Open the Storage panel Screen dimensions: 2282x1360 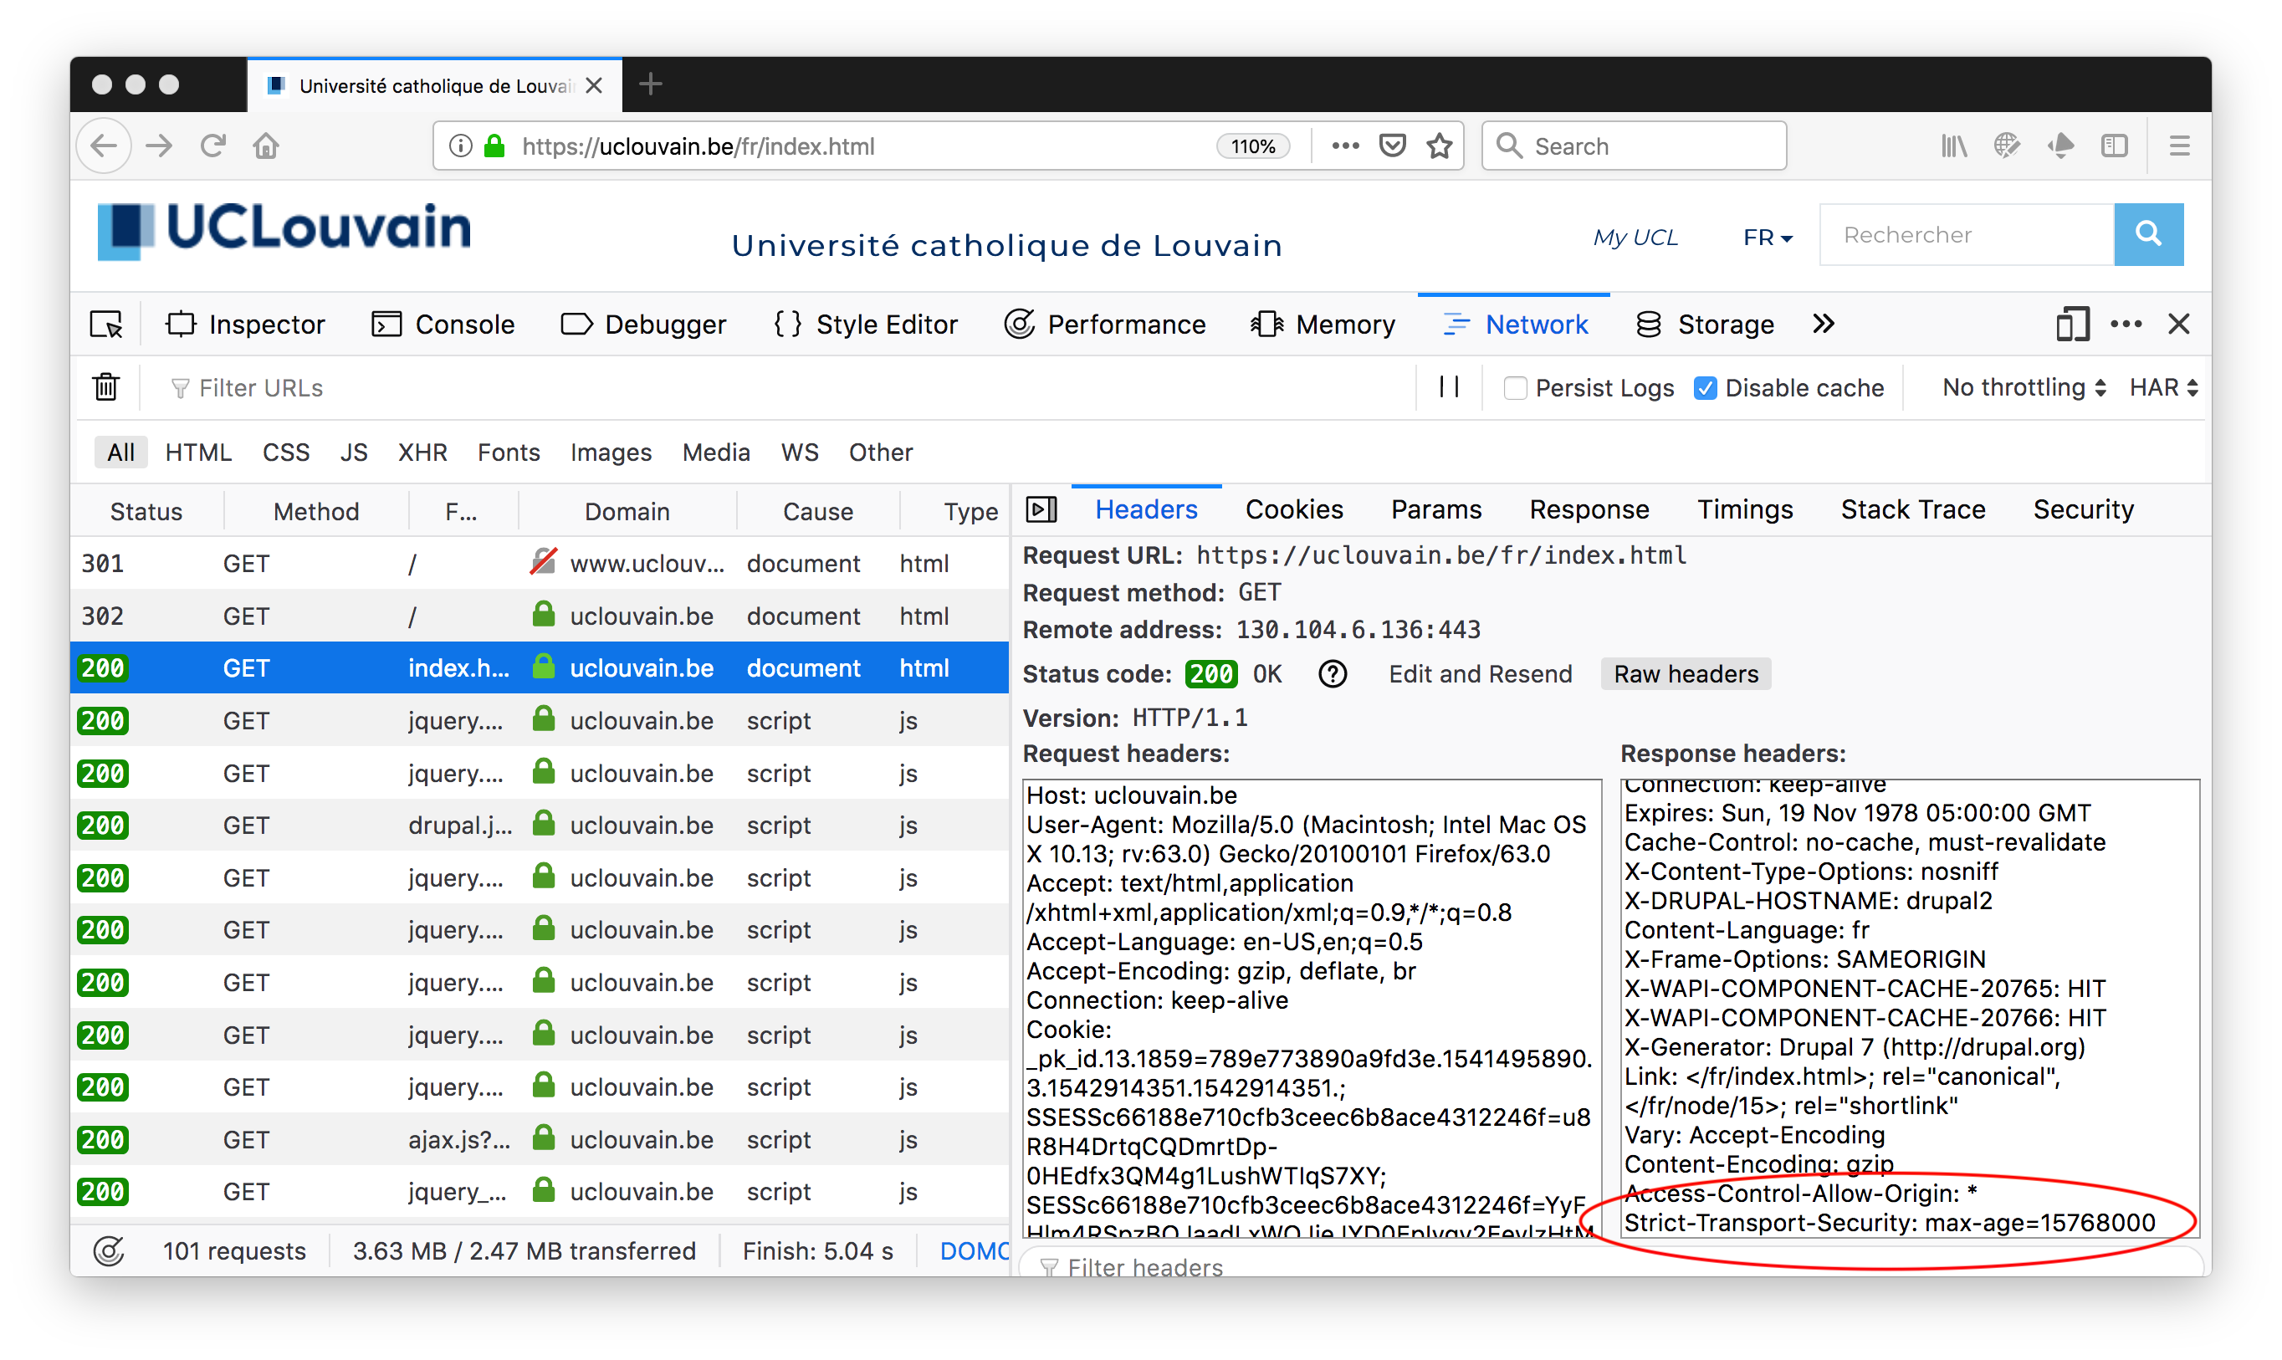[1705, 325]
